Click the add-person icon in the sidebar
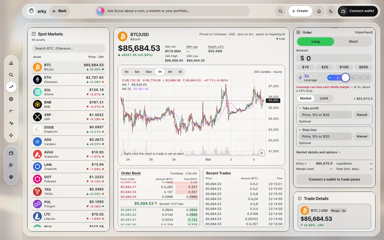The height and width of the screenshot is (240, 384). pyautogui.click(x=11, y=165)
